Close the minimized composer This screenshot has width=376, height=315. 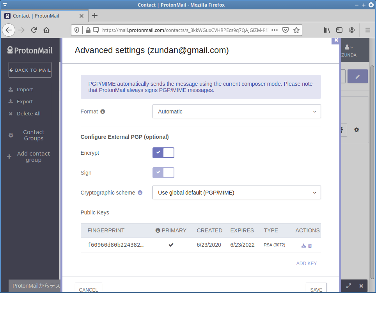click(361, 286)
